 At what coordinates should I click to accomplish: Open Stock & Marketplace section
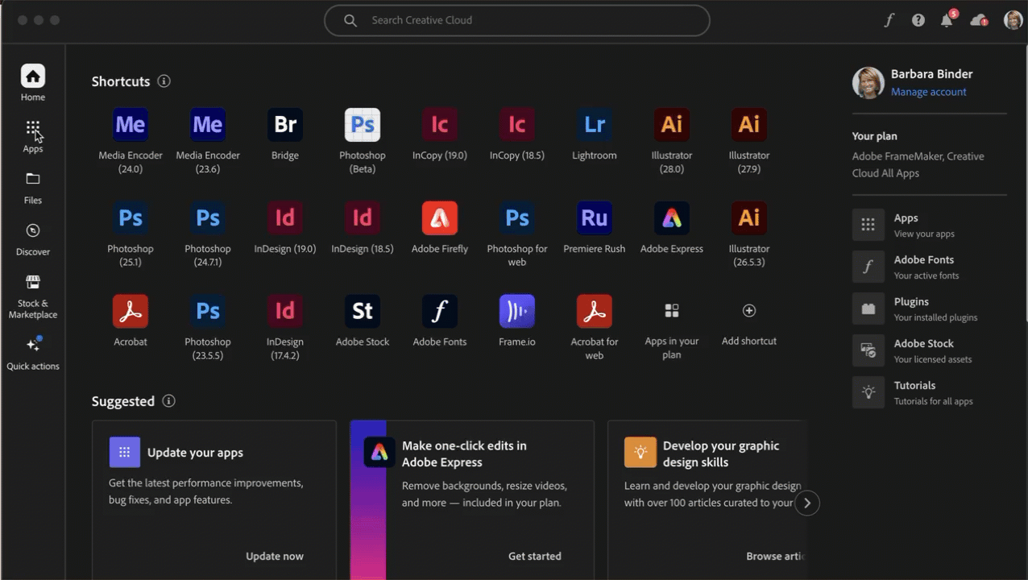(33, 296)
